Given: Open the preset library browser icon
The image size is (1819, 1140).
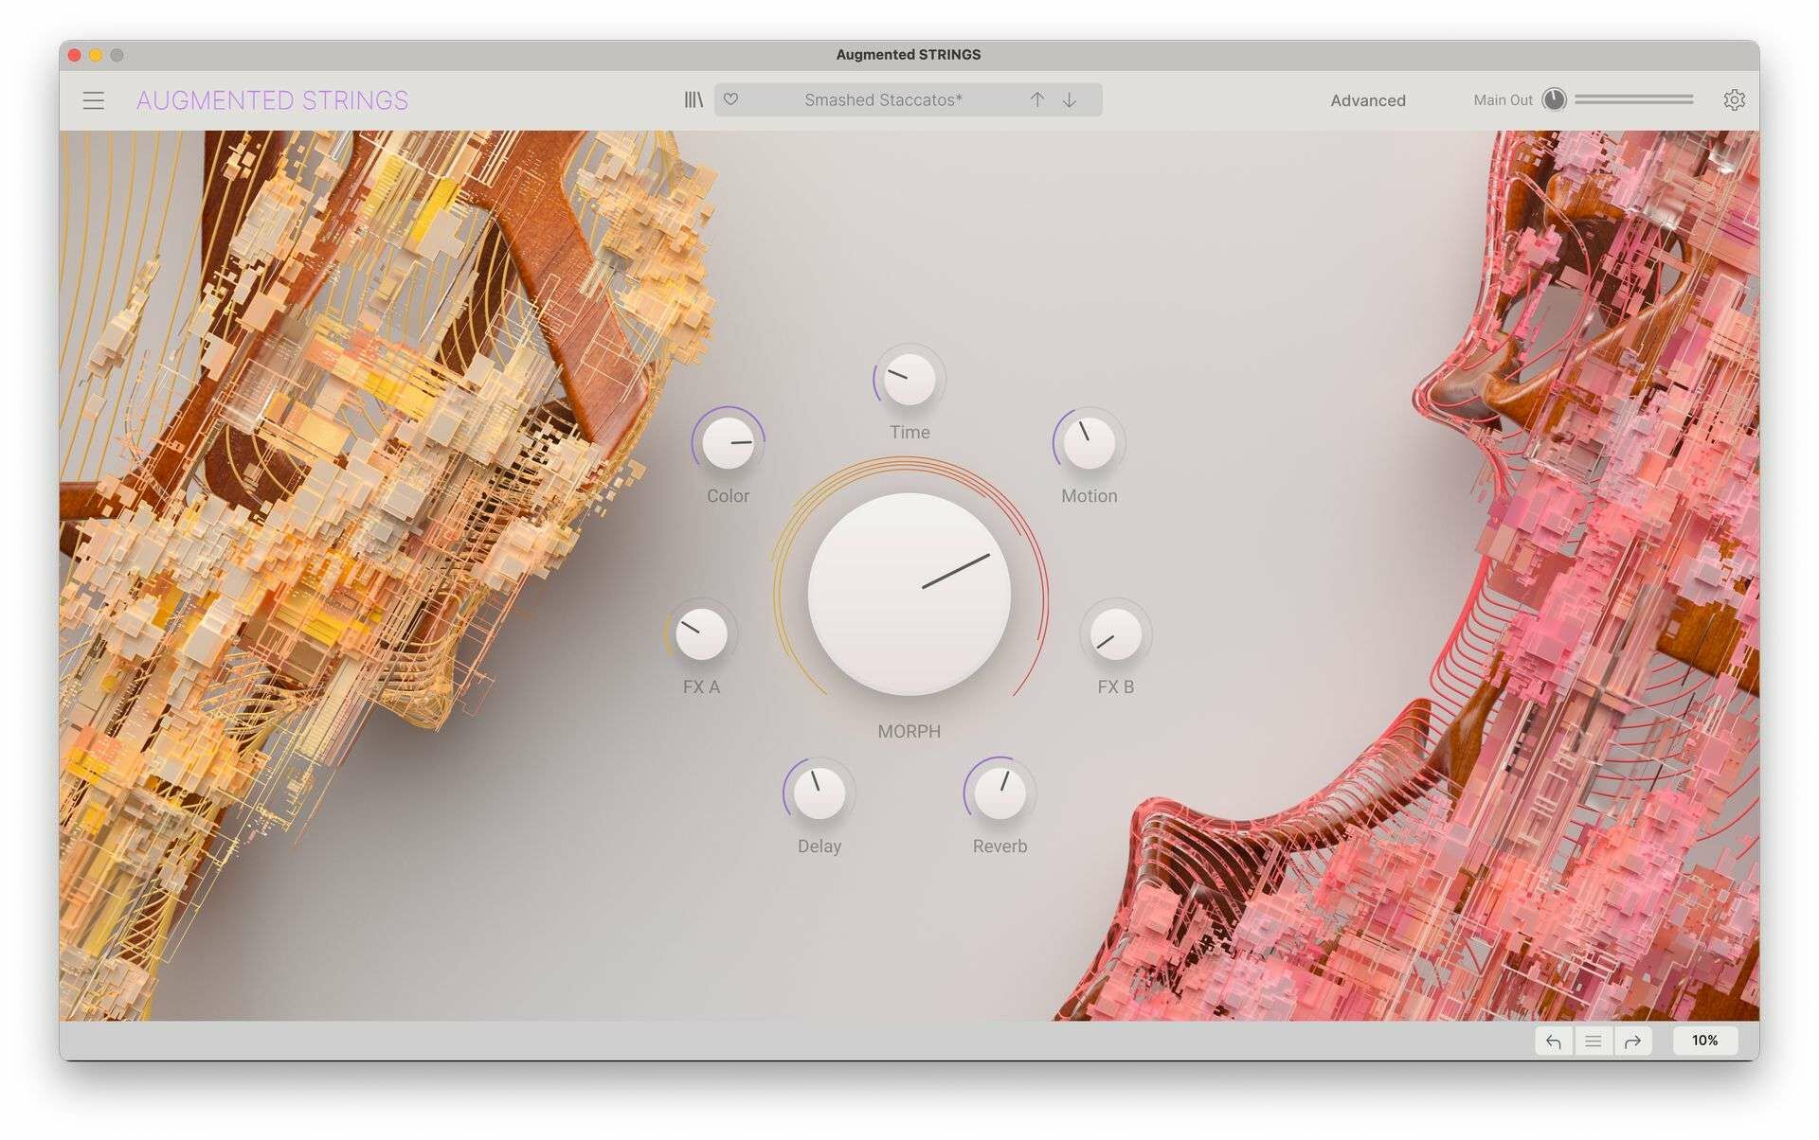Looking at the screenshot, I should [x=693, y=99].
